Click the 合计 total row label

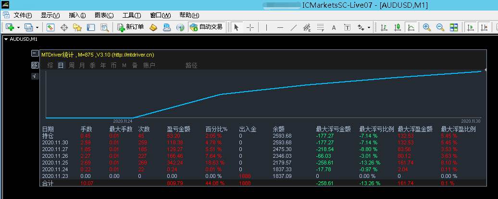pyautogui.click(x=48, y=183)
